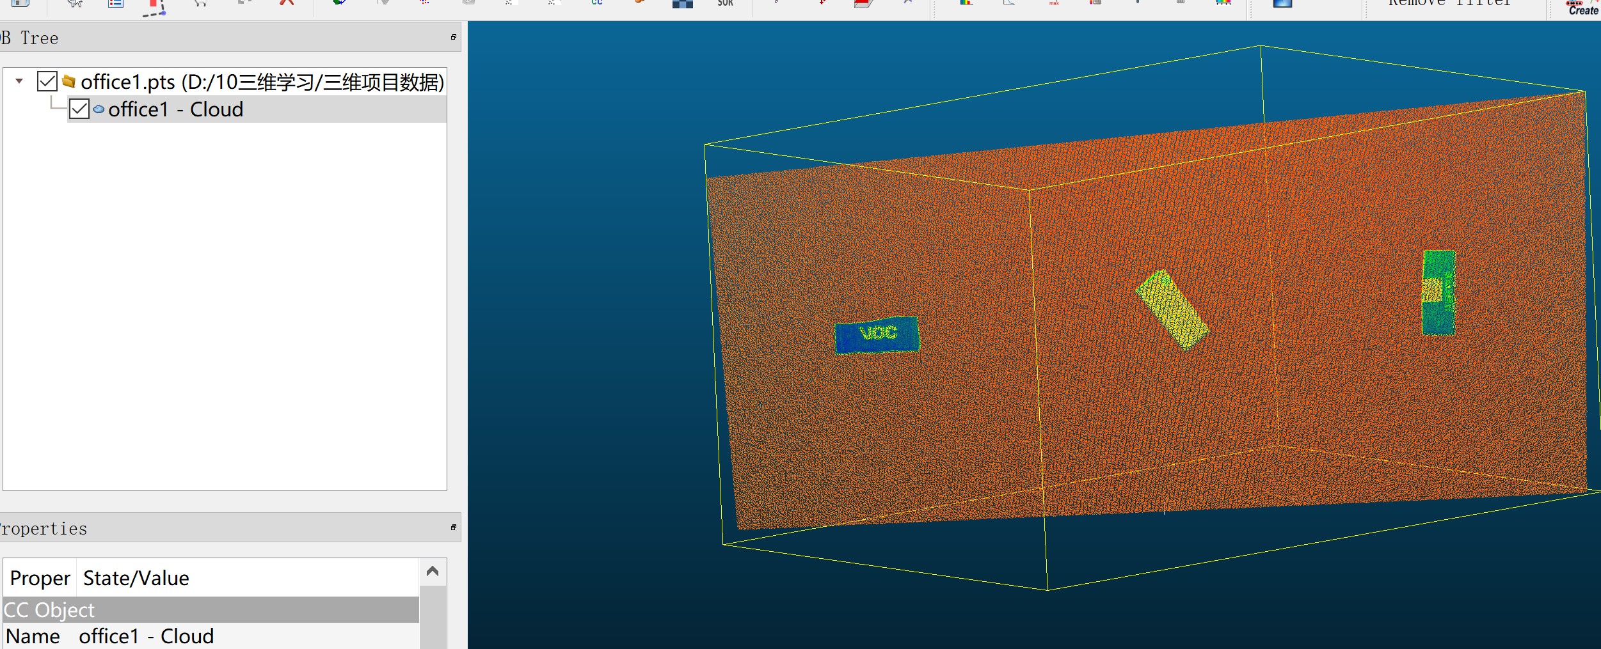Click the Properties panel title
The height and width of the screenshot is (649, 1601).
click(44, 529)
